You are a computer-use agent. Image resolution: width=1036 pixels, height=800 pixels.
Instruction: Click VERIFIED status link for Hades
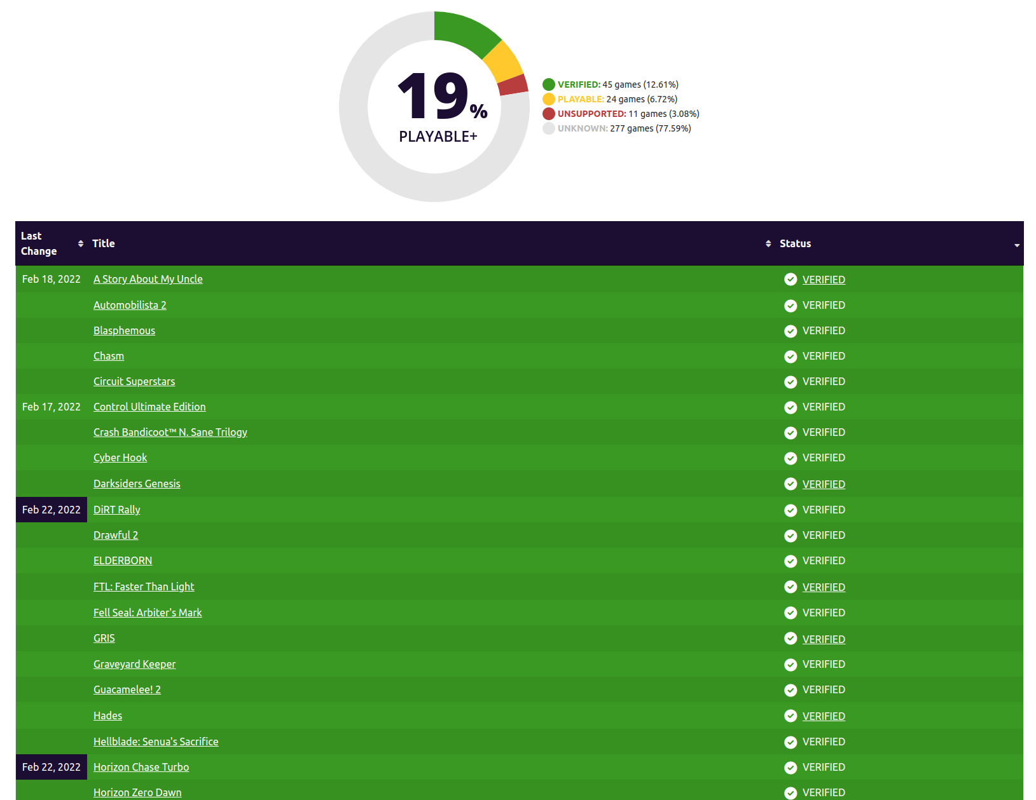(x=824, y=716)
